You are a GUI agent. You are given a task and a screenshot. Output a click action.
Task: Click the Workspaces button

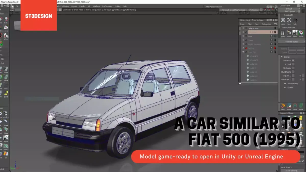pyautogui.click(x=254, y=10)
